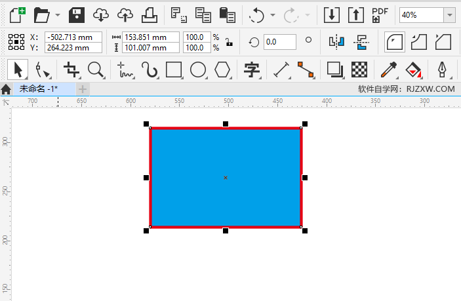The image size is (461, 301).
Task: Choose the Text tool
Action: tap(251, 69)
